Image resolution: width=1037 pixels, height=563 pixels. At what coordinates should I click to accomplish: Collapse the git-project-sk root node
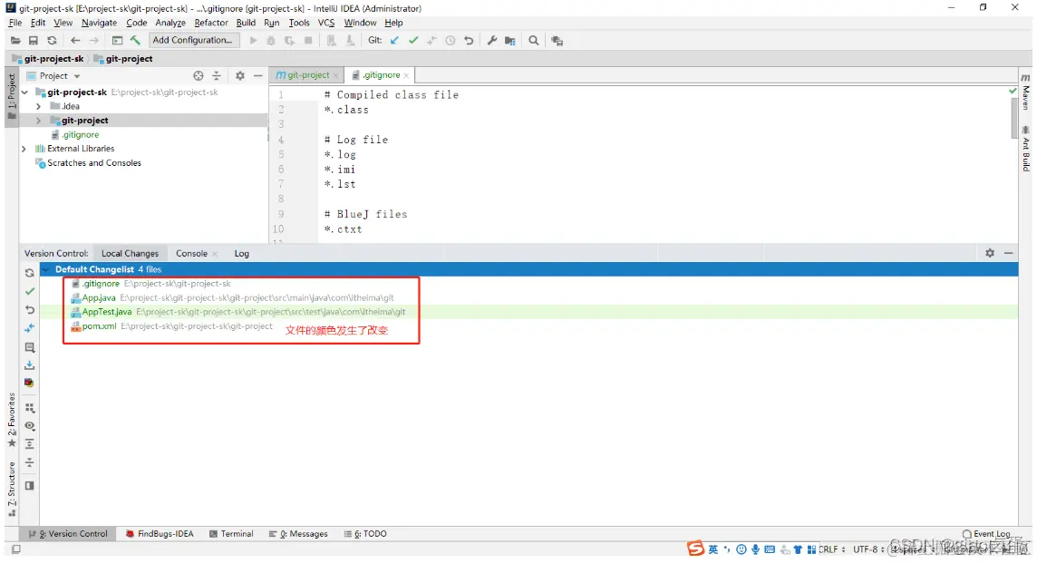24,92
